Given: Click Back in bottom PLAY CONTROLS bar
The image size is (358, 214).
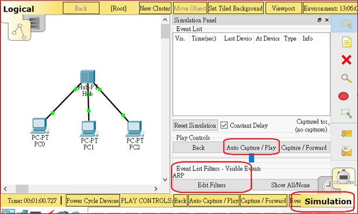Looking at the screenshot, I should 180,201.
